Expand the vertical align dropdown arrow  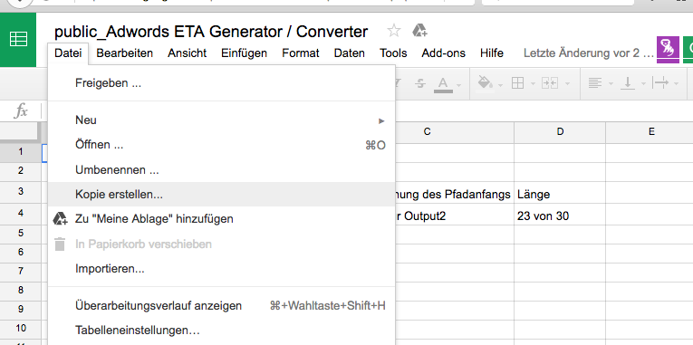click(x=643, y=84)
